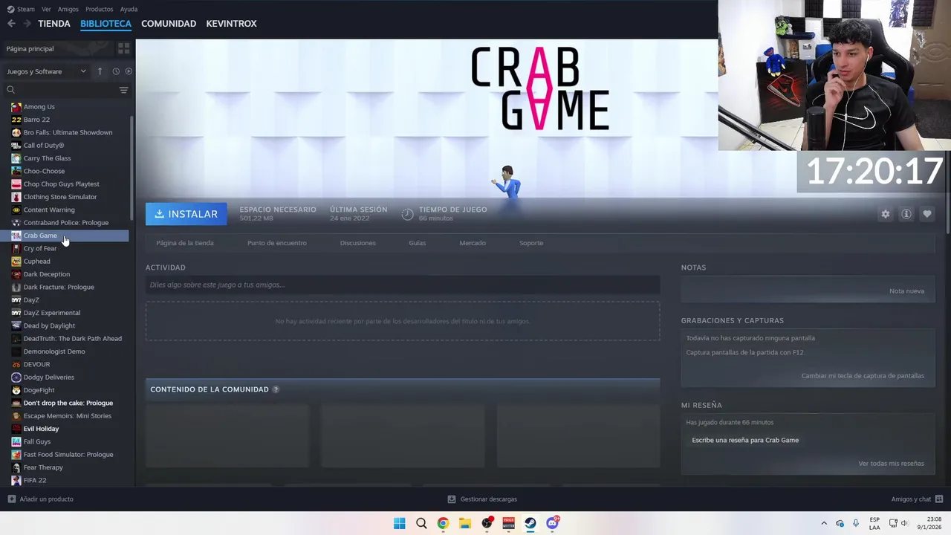The image size is (951, 535).
Task: Toggle the ready-to-play filter icon
Action: [129, 71]
